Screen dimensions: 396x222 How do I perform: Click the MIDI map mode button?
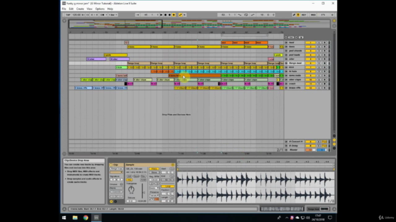313,15
